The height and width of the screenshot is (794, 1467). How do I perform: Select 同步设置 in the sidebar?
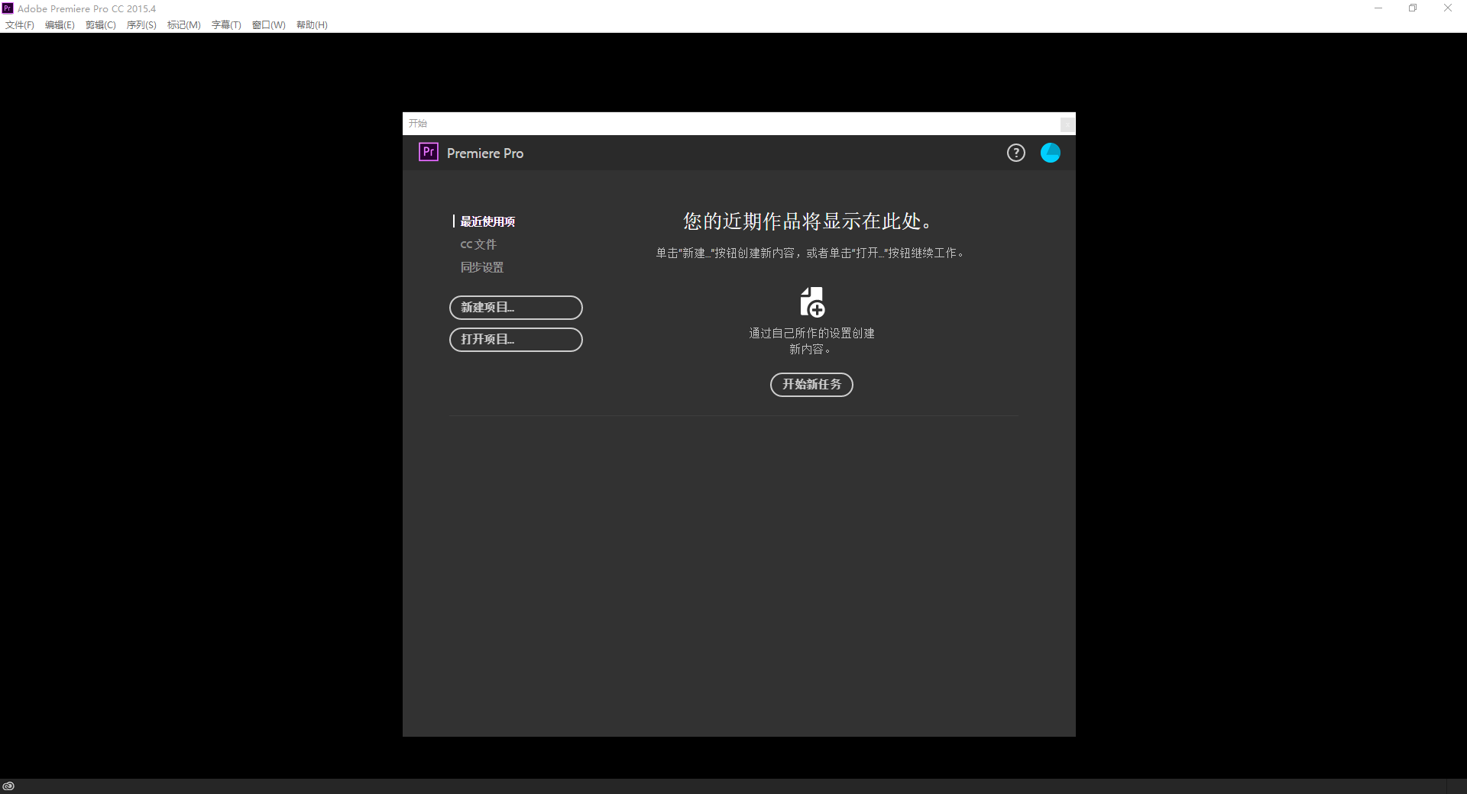(482, 267)
